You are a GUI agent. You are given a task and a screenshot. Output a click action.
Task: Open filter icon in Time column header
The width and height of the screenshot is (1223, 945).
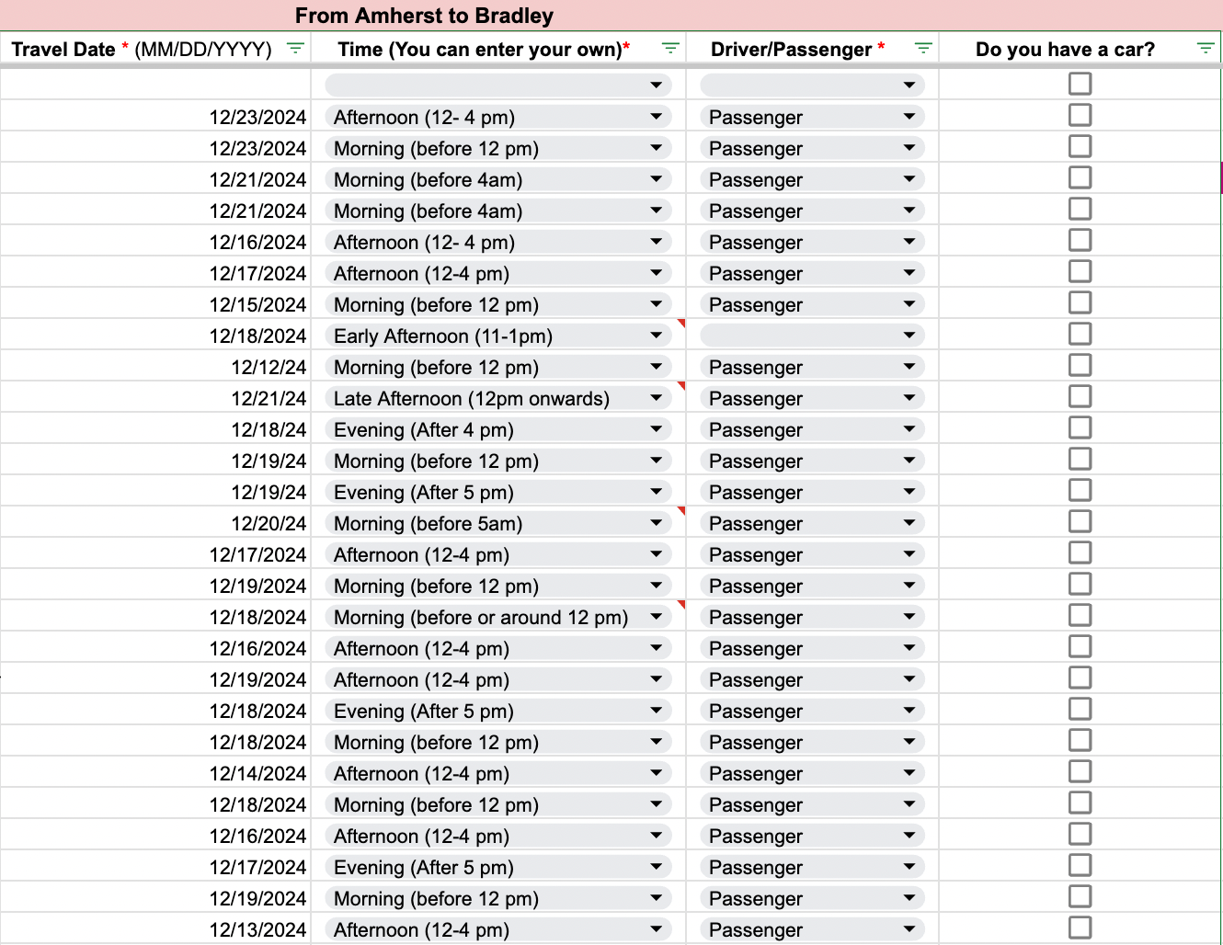pos(670,48)
